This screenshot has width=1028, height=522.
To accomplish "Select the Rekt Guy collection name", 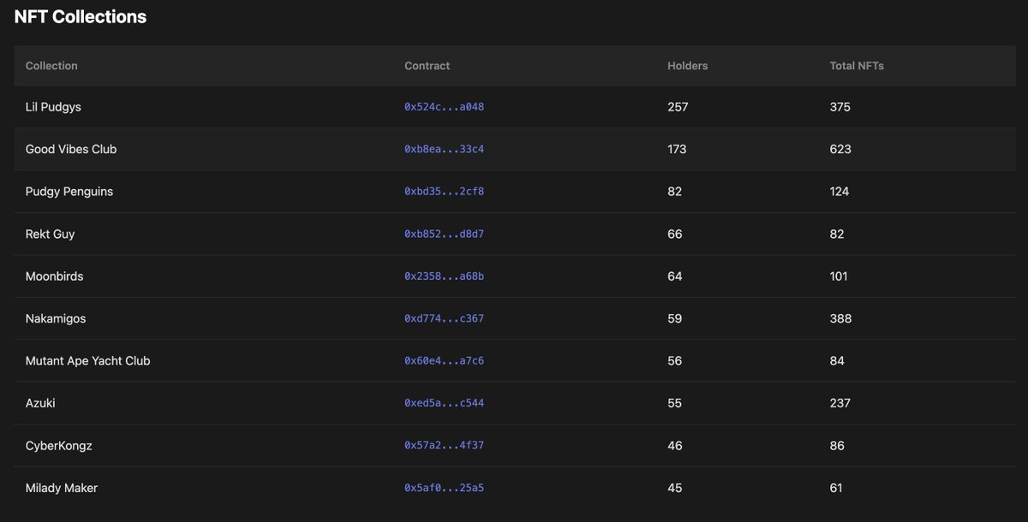I will (51, 234).
